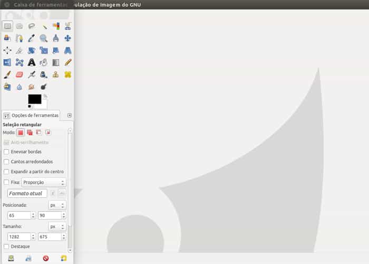369x264 pixels.
Task: Select the Cage Transform tool
Action: click(x=20, y=62)
